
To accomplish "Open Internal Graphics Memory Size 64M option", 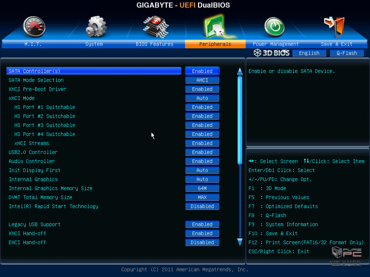I will 202,188.
